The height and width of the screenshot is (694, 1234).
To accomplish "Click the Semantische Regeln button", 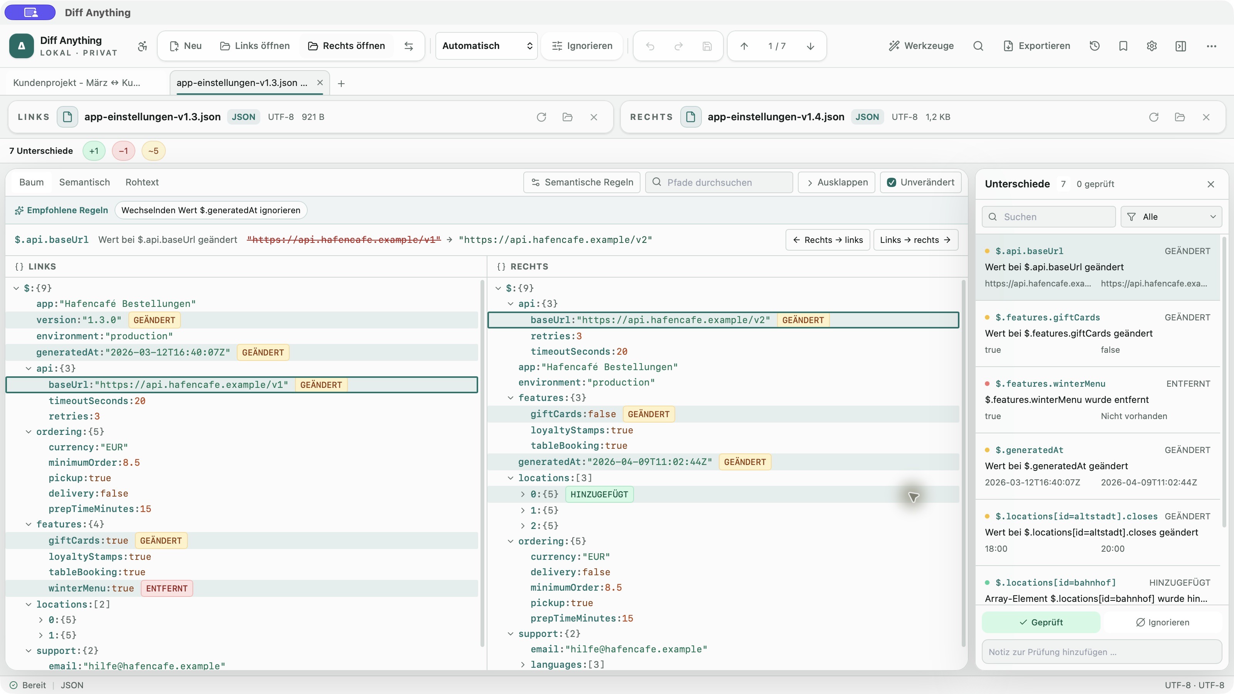I will (x=582, y=182).
